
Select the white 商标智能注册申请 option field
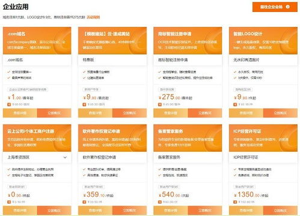click(188, 60)
